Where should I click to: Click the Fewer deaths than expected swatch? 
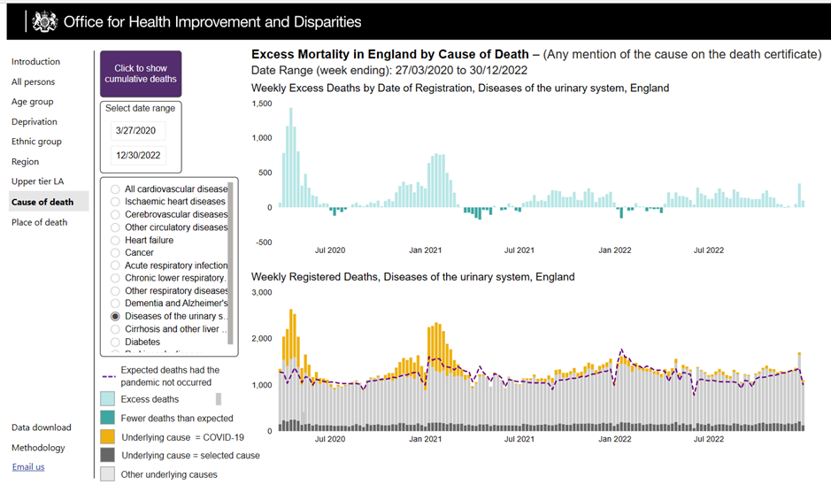pos(107,418)
